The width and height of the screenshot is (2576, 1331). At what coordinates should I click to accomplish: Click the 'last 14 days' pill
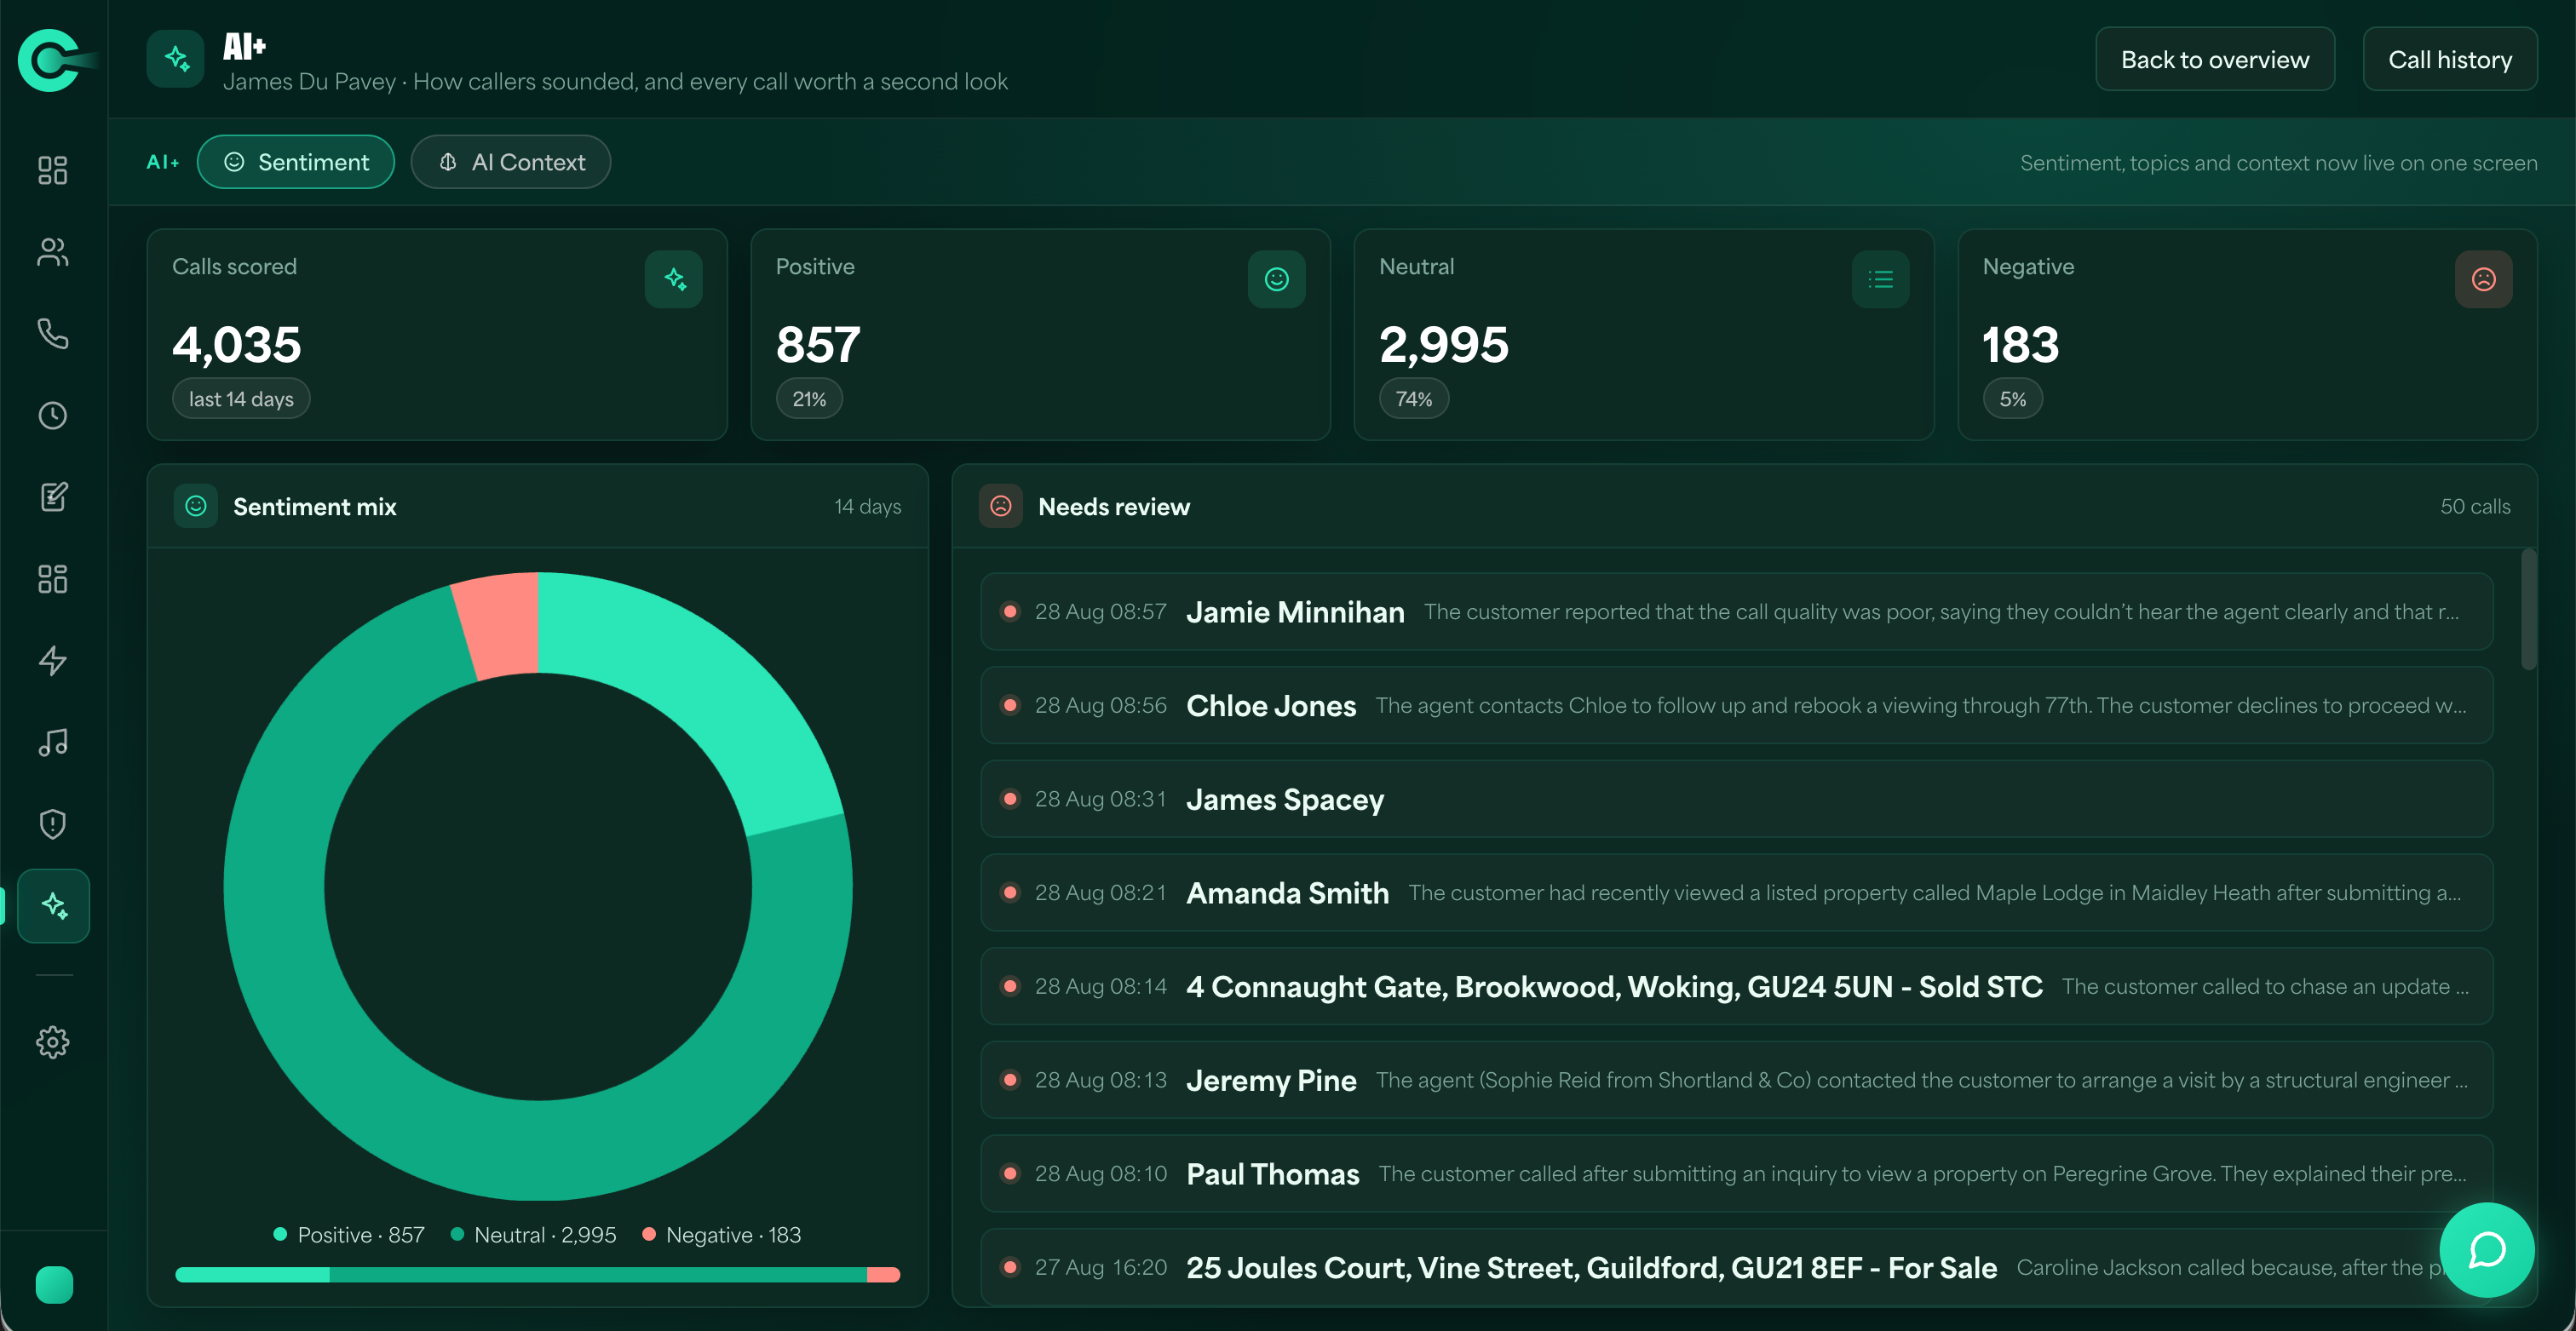click(241, 399)
